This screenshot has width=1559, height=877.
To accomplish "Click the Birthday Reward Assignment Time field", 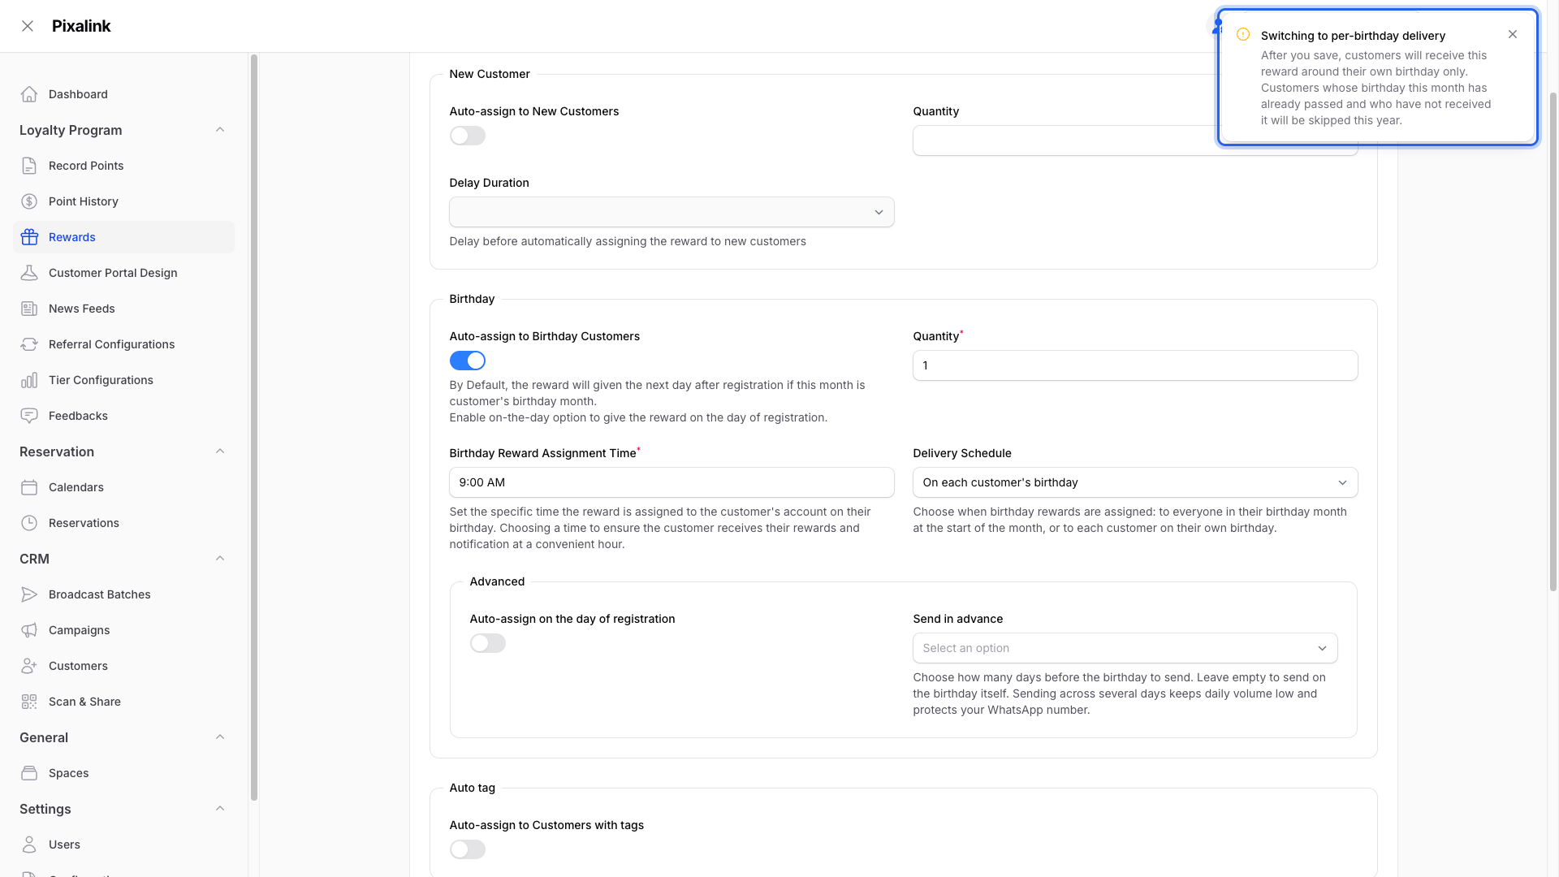I will [672, 482].
